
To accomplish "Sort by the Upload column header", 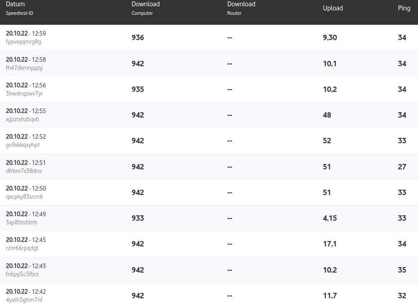I will coord(333,8).
